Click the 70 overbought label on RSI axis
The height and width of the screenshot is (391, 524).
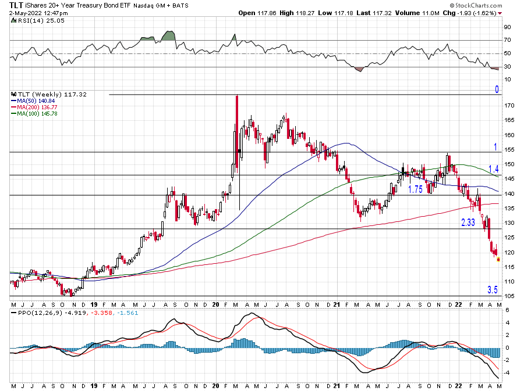[x=507, y=40]
